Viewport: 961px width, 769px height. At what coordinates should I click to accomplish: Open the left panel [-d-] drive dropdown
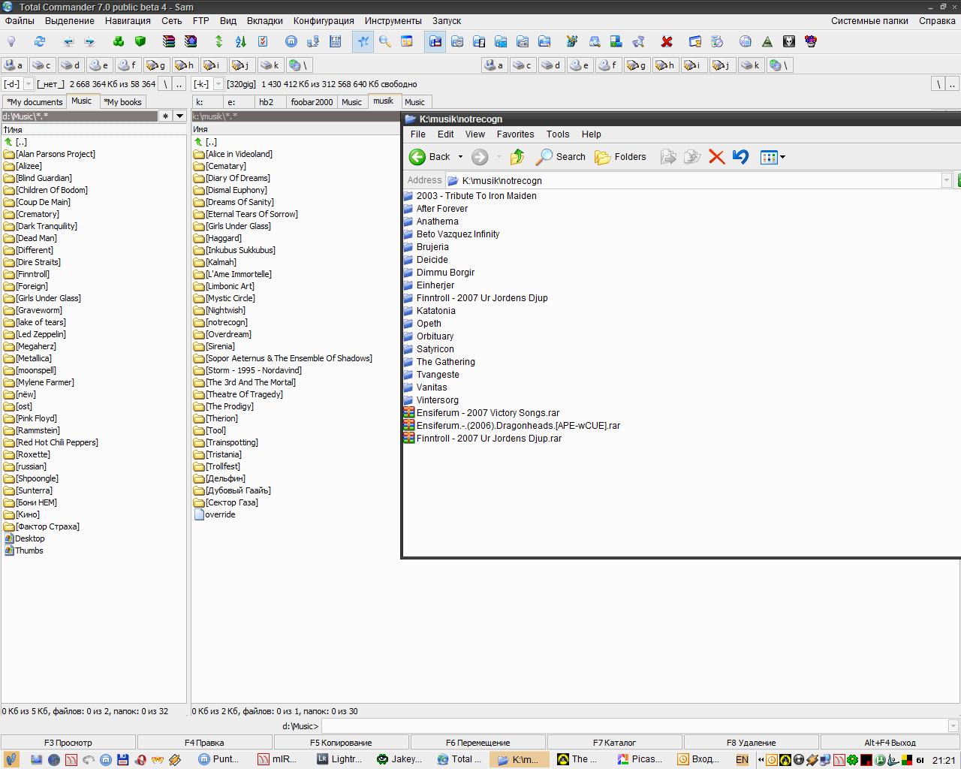point(29,84)
